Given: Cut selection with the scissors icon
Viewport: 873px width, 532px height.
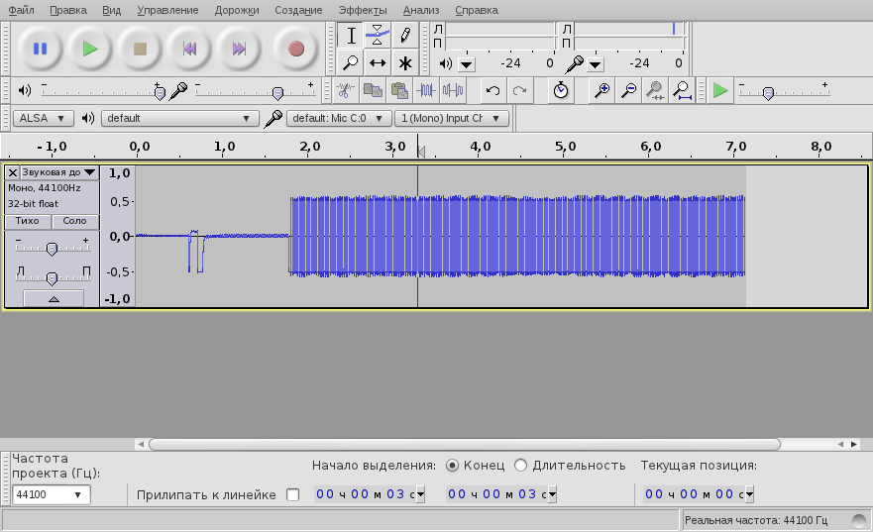Looking at the screenshot, I should click(x=345, y=90).
